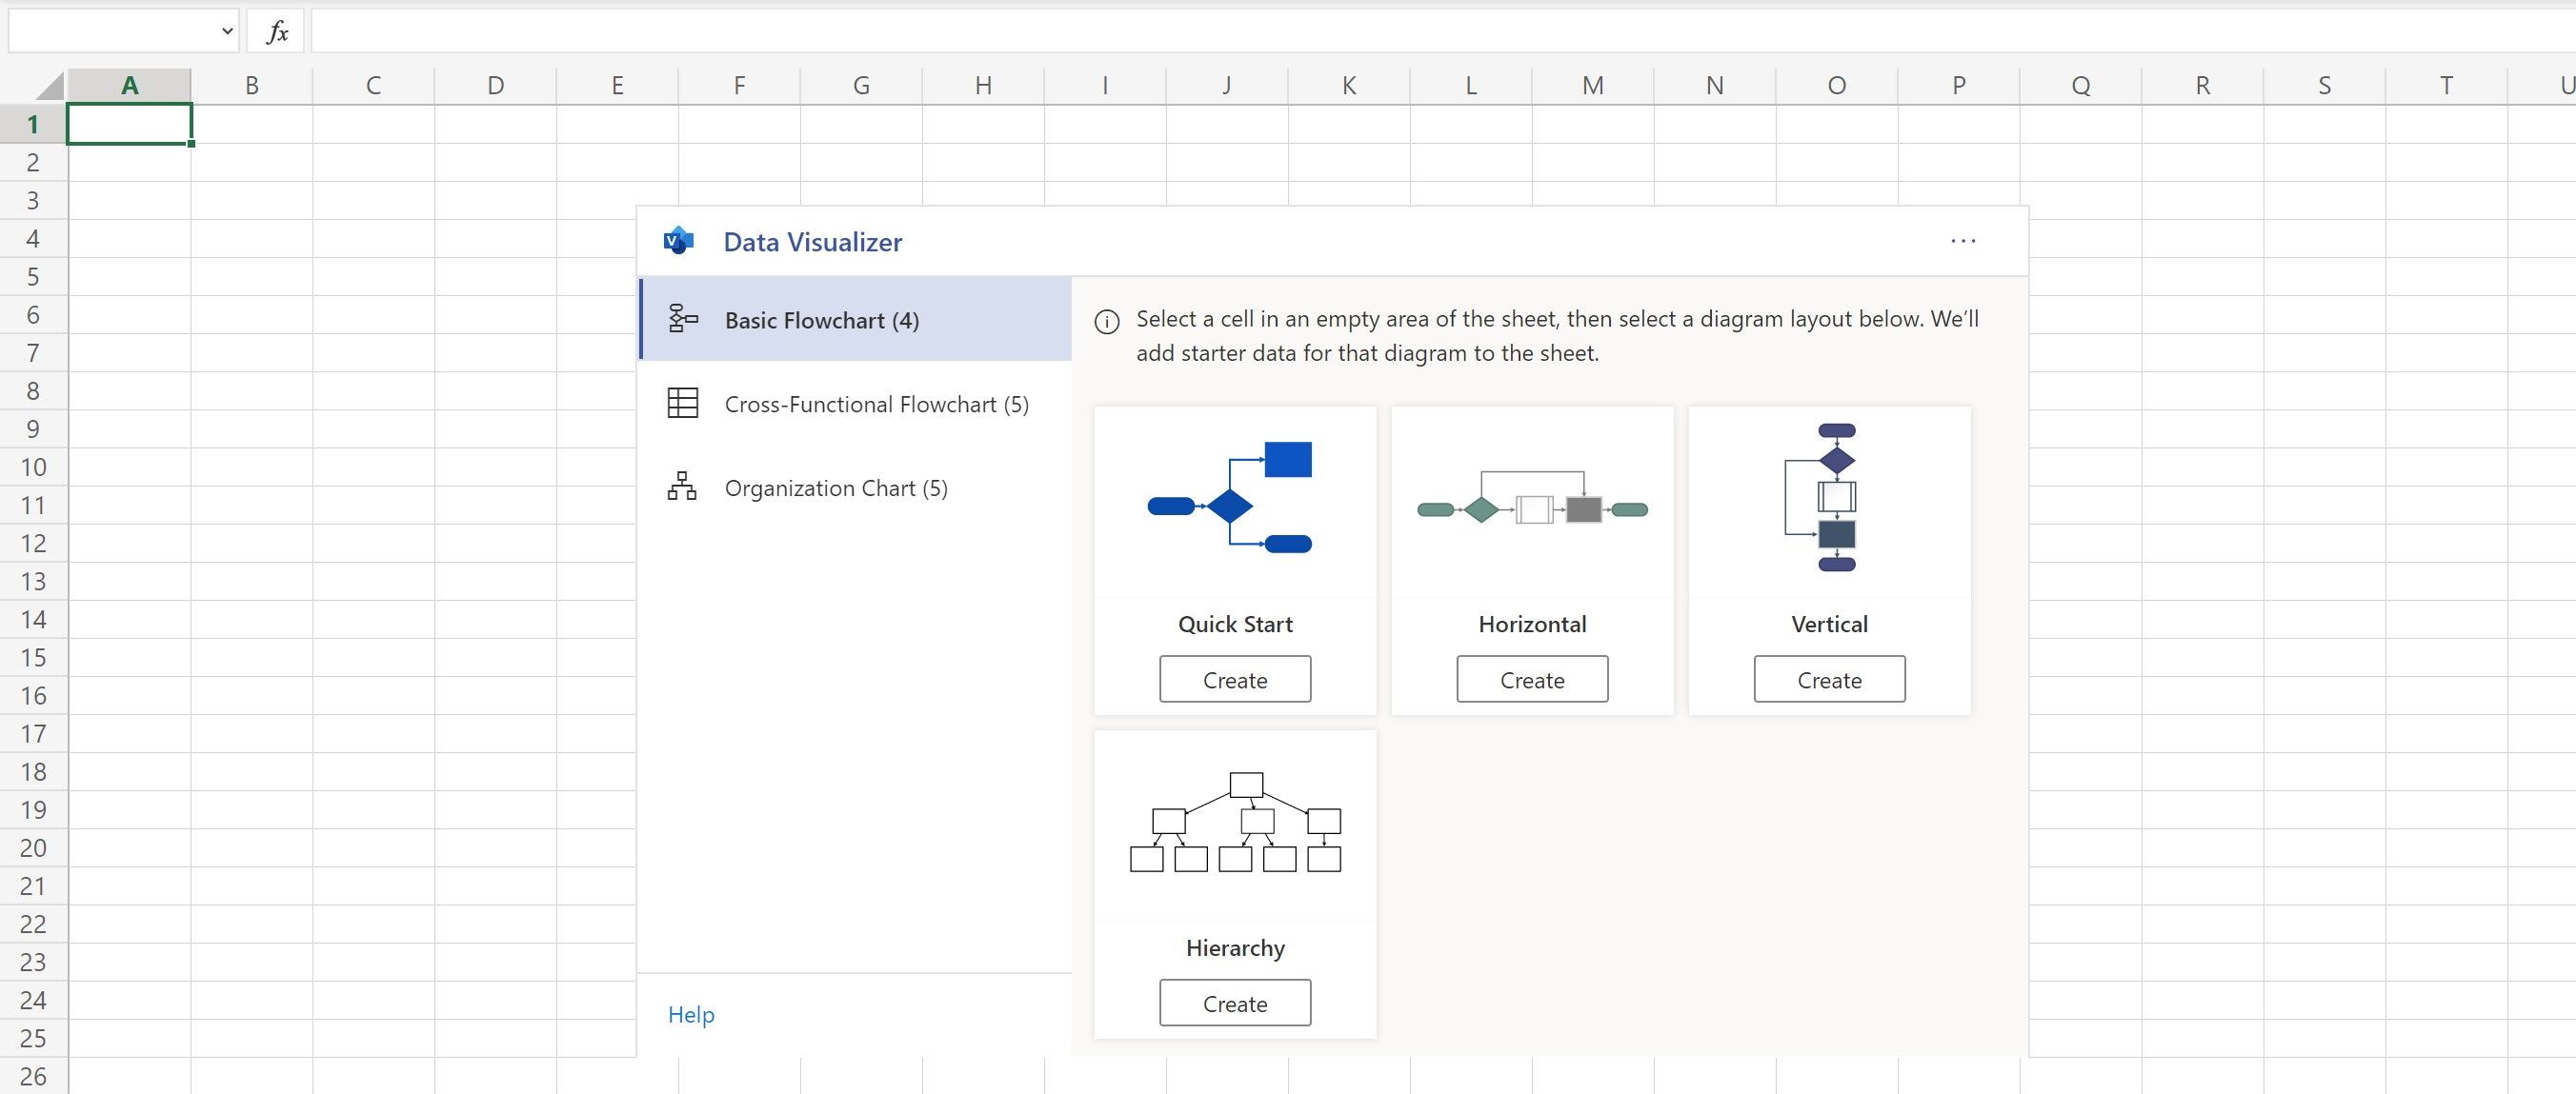The width and height of the screenshot is (2576, 1094).
Task: Click the fx insert function icon
Action: (277, 32)
